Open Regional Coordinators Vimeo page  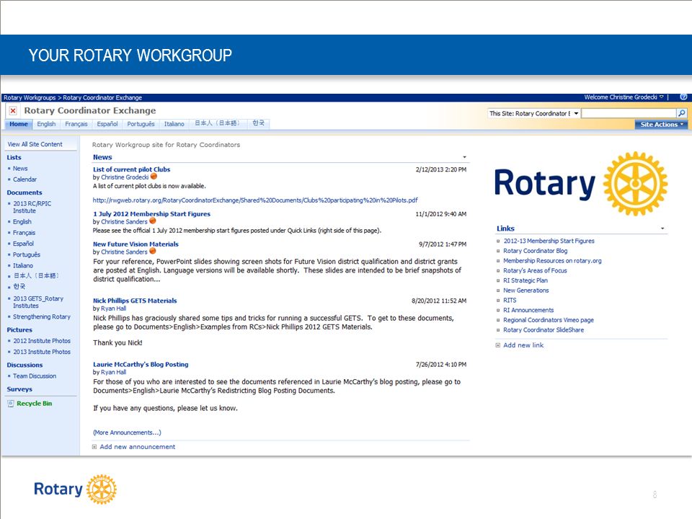(549, 320)
